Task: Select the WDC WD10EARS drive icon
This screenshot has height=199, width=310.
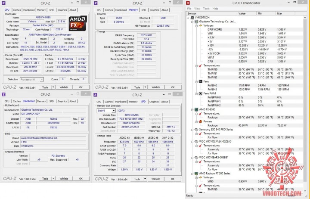Action: [196, 158]
